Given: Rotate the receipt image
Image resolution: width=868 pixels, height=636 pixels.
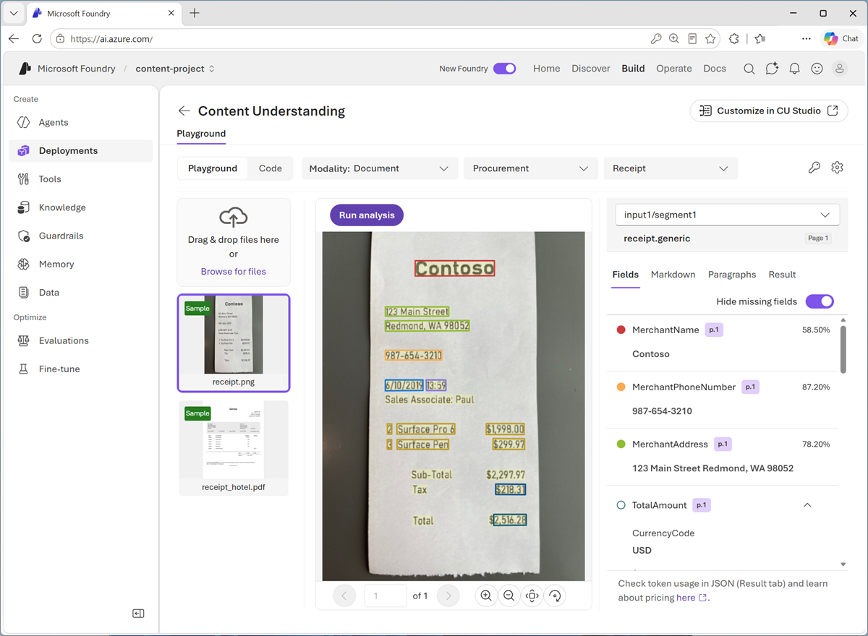Looking at the screenshot, I should tap(555, 596).
